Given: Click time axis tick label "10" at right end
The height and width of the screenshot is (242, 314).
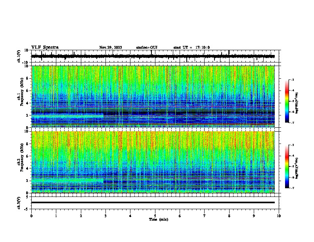Looking at the screenshot, I should tap(279, 216).
